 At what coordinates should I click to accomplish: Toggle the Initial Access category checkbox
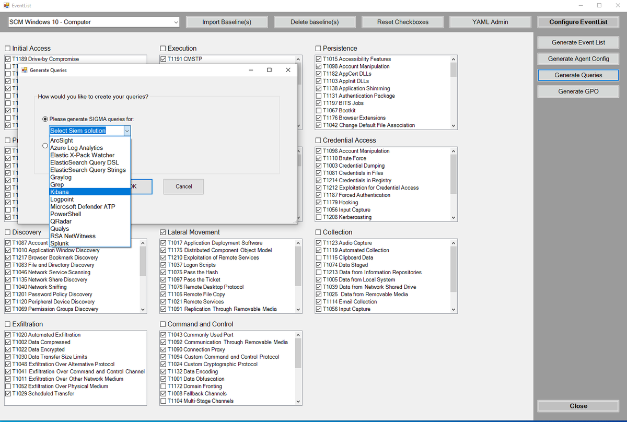pyautogui.click(x=8, y=48)
